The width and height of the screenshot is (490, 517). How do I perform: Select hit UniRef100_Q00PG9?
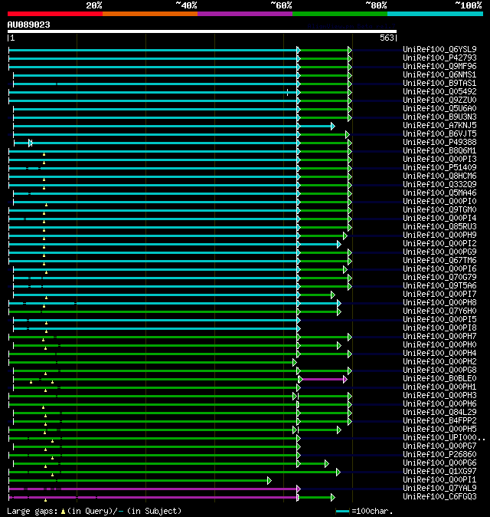439,252
